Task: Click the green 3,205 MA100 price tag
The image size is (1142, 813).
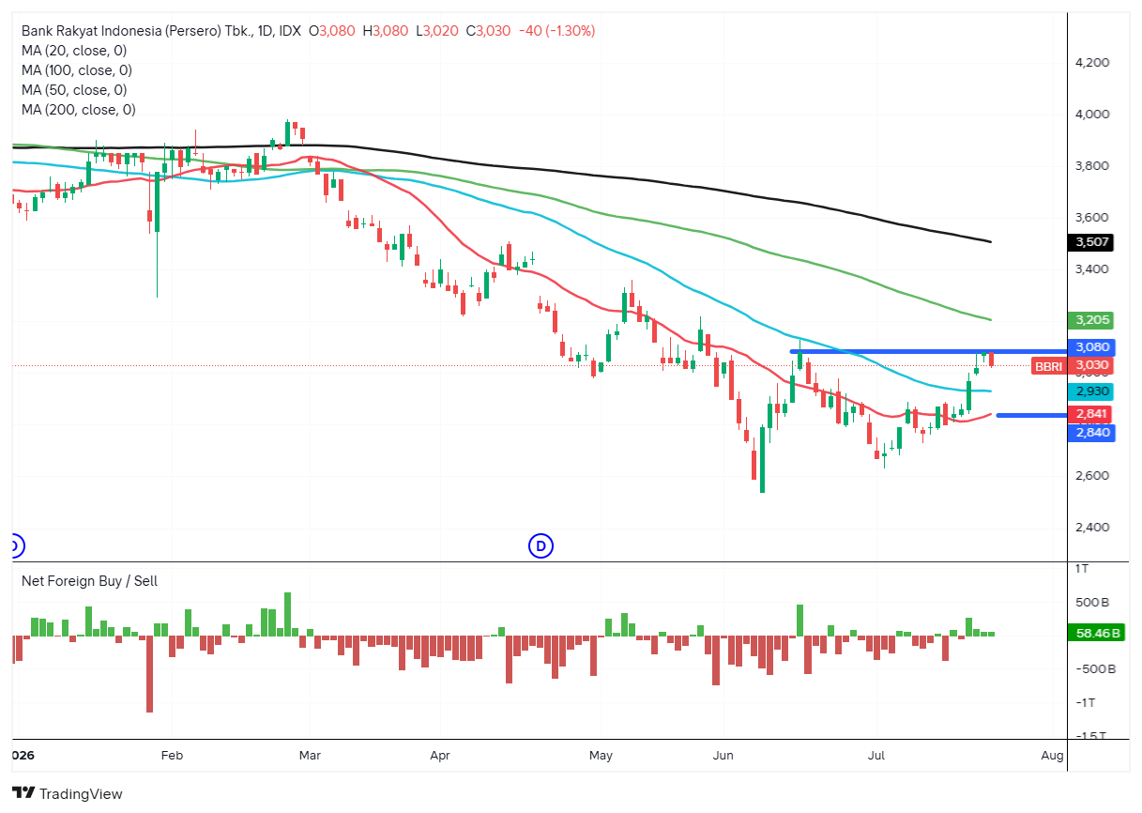Action: (1091, 319)
